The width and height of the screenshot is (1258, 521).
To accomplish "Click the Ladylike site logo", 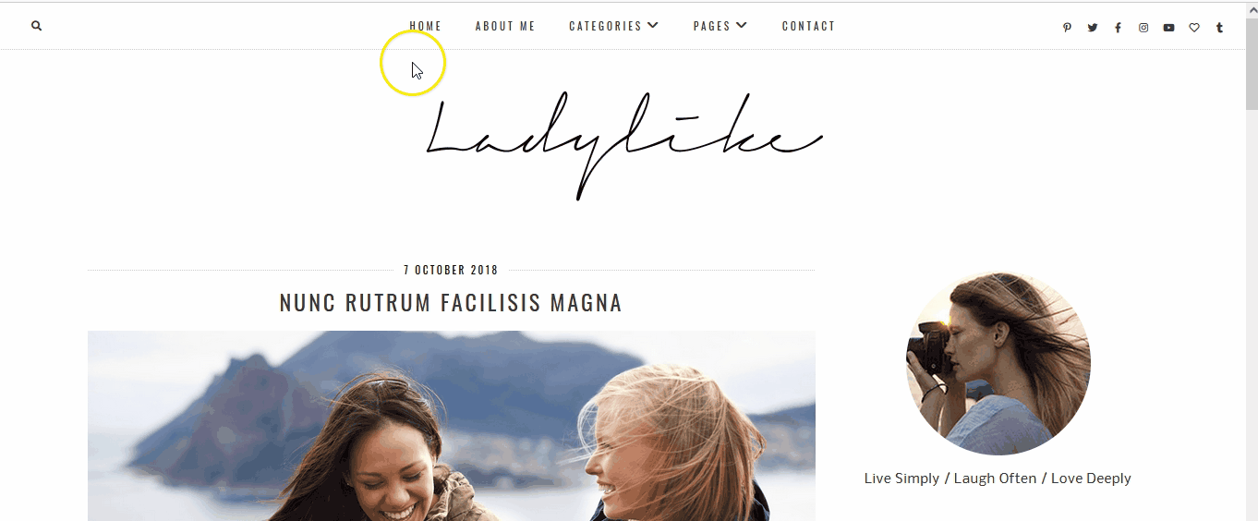I will click(x=623, y=146).
